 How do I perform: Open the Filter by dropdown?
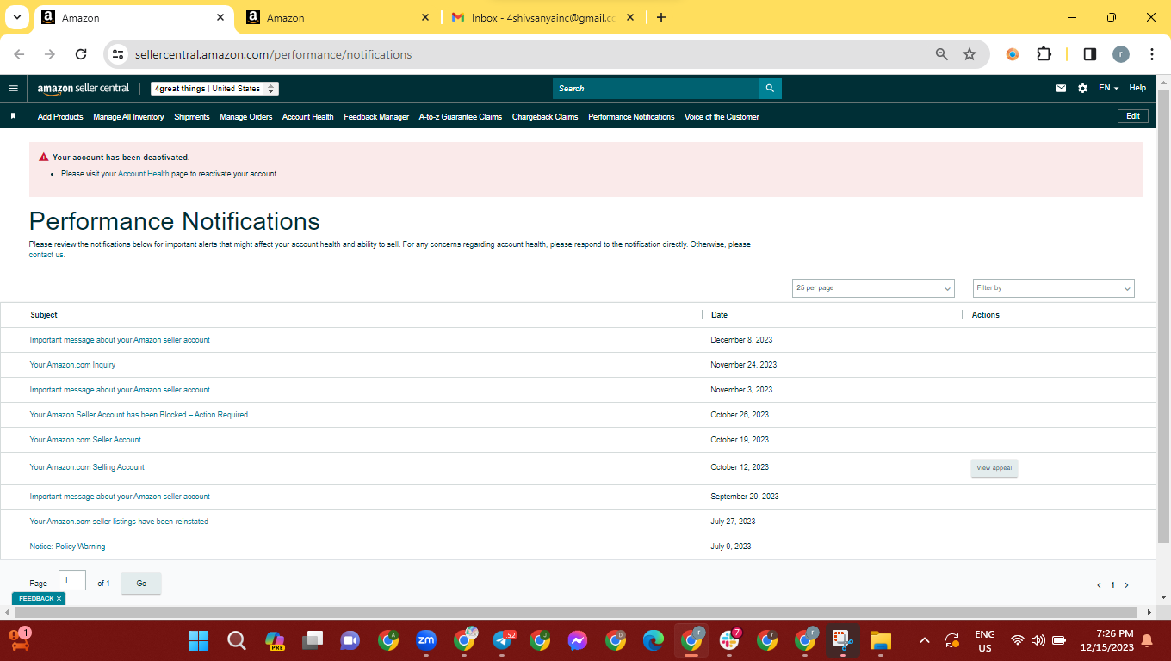pyautogui.click(x=1053, y=288)
